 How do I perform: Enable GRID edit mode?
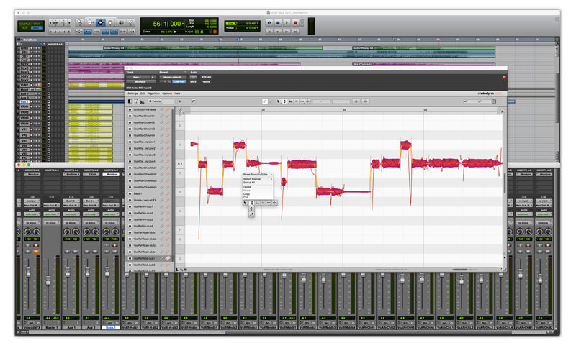[x=36, y=28]
